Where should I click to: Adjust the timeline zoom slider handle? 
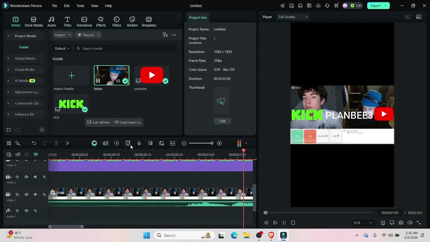(212, 143)
